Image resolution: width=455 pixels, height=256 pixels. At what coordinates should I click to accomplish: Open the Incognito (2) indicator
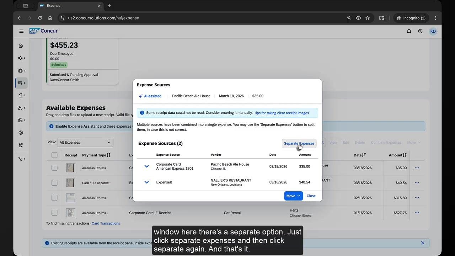click(411, 18)
